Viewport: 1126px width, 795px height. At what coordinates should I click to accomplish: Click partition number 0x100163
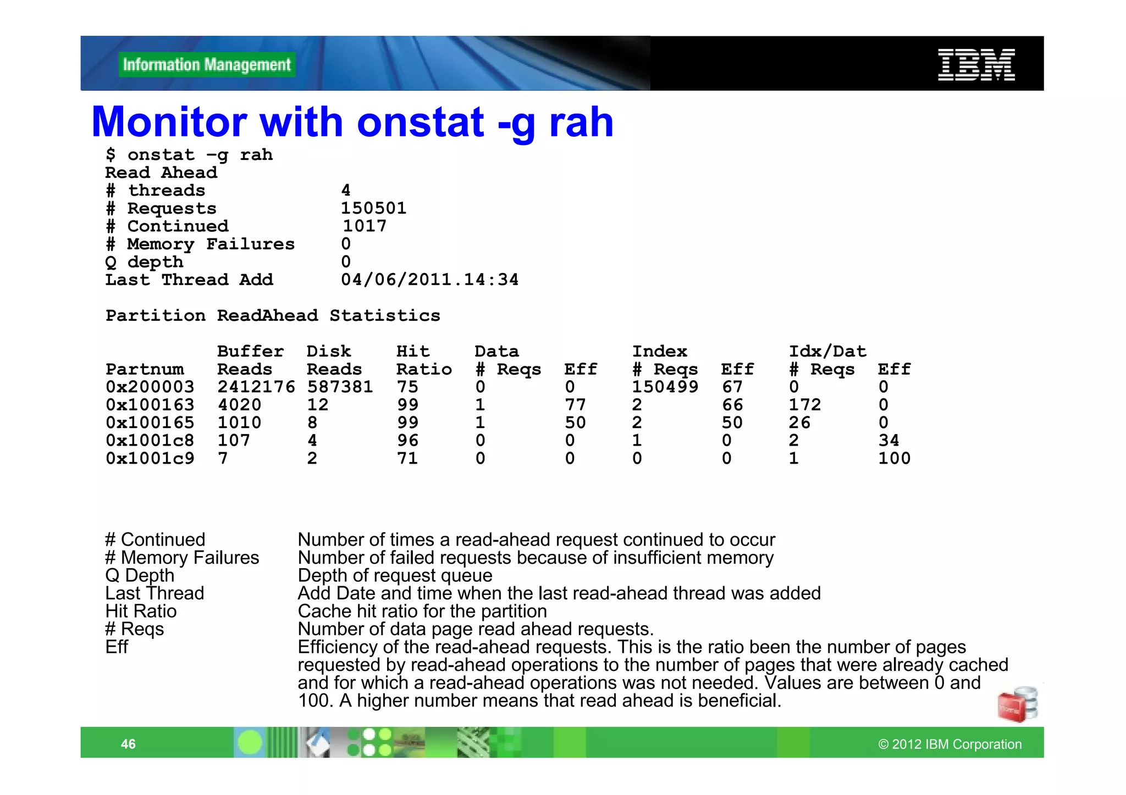click(150, 405)
